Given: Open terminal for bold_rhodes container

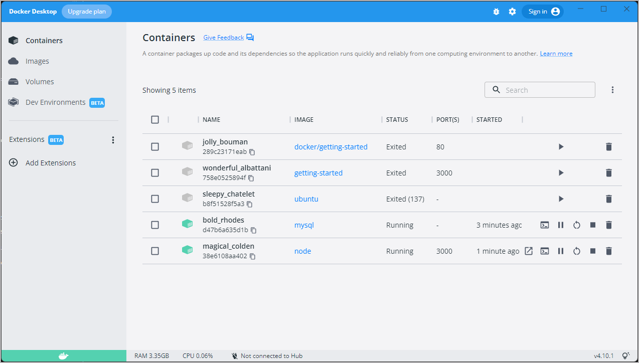Looking at the screenshot, I should pos(545,225).
